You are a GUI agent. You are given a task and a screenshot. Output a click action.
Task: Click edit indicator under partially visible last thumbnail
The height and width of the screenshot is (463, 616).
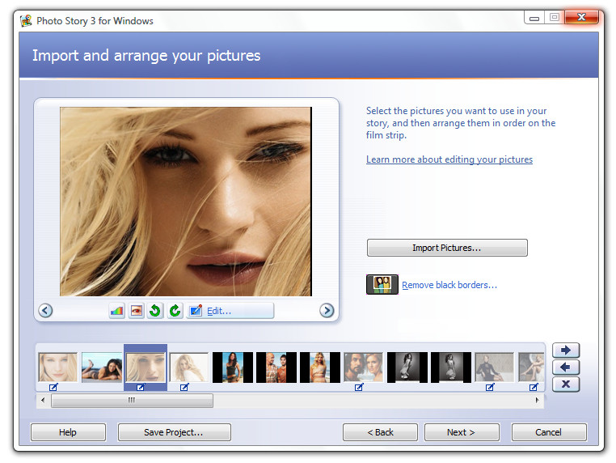534,388
